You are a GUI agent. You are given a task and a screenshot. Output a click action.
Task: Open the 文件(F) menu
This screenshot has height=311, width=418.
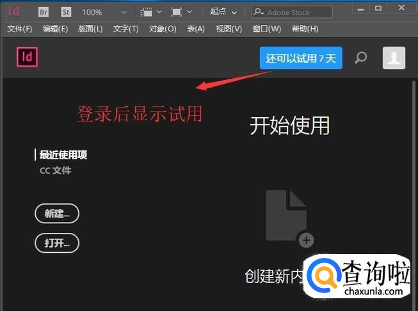20,29
